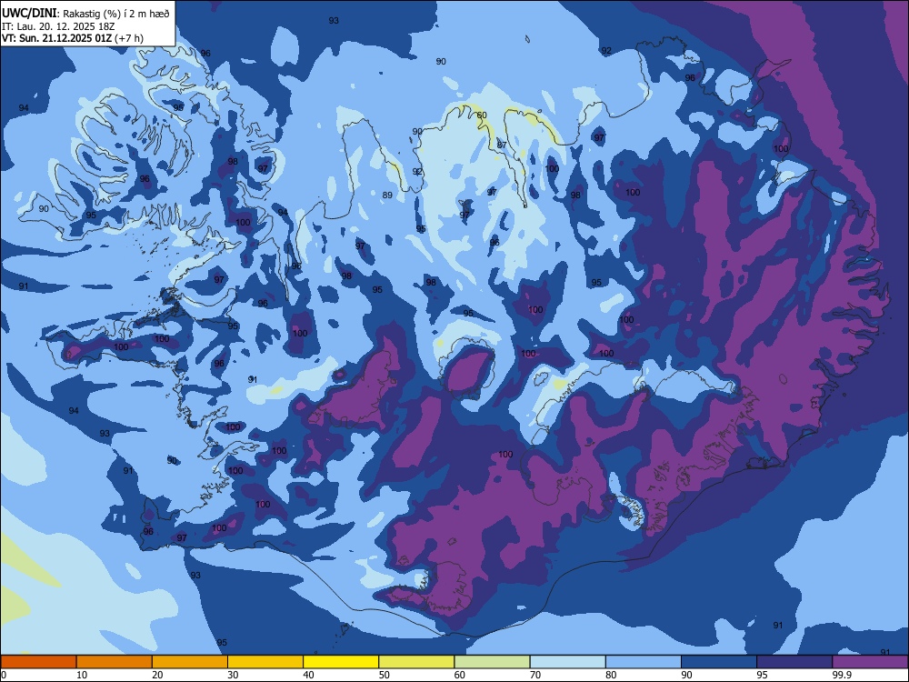Click the '10' legend tick label
Screen dimensions: 909x682
82,675
